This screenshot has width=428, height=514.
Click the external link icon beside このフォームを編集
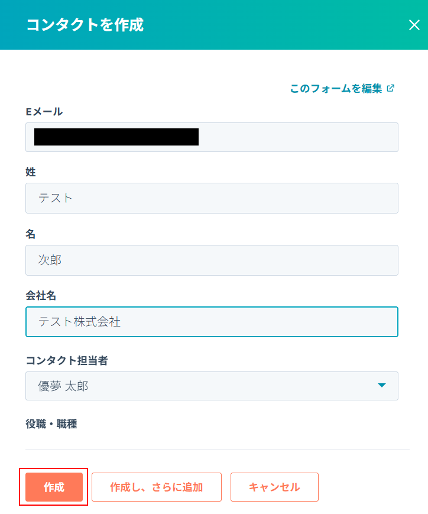(390, 88)
